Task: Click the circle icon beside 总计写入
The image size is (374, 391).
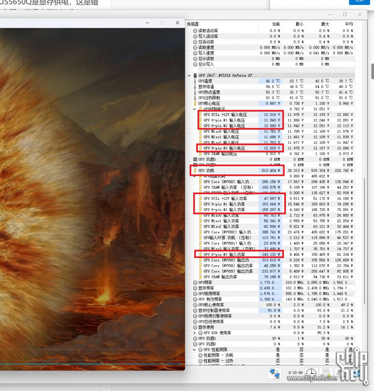Action: point(195,64)
